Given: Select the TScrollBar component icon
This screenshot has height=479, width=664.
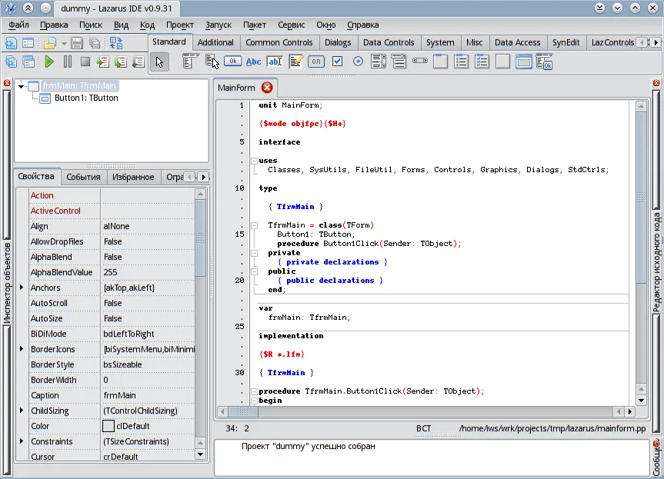Looking at the screenshot, I should (419, 61).
